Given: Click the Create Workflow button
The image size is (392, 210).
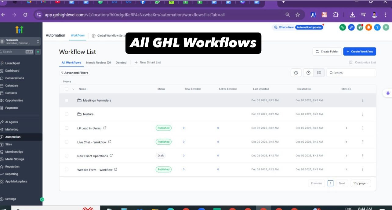Looking at the screenshot, I should click(x=359, y=52).
